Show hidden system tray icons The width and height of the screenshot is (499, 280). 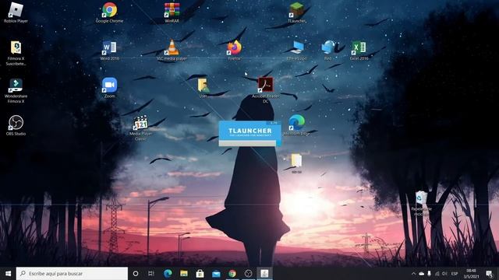tap(413, 273)
